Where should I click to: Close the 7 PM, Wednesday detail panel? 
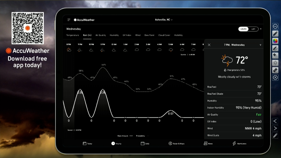coord(209,45)
